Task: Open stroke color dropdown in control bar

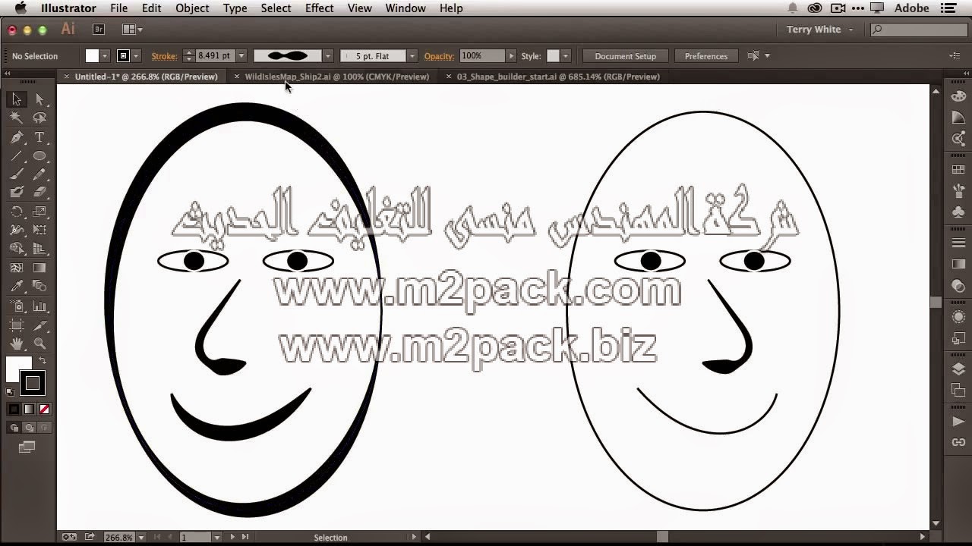Action: 136,55
